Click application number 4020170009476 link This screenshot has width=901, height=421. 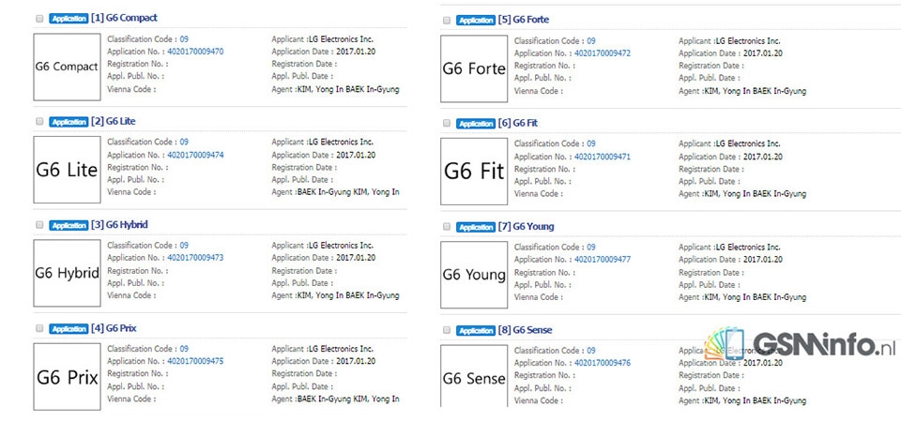point(603,364)
